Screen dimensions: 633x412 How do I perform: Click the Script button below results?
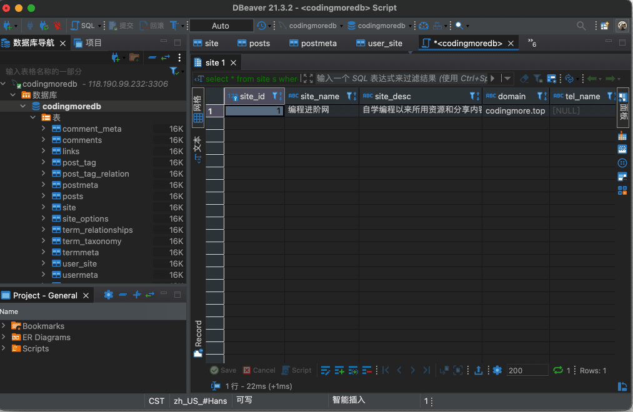point(296,370)
